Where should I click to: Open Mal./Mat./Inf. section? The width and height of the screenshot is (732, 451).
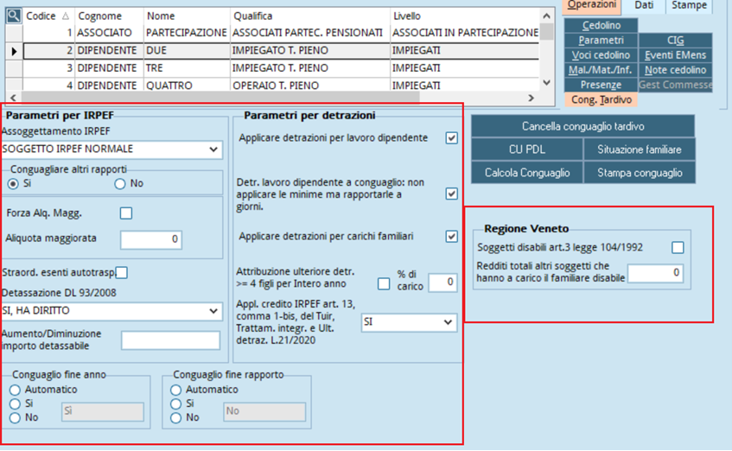coord(601,70)
